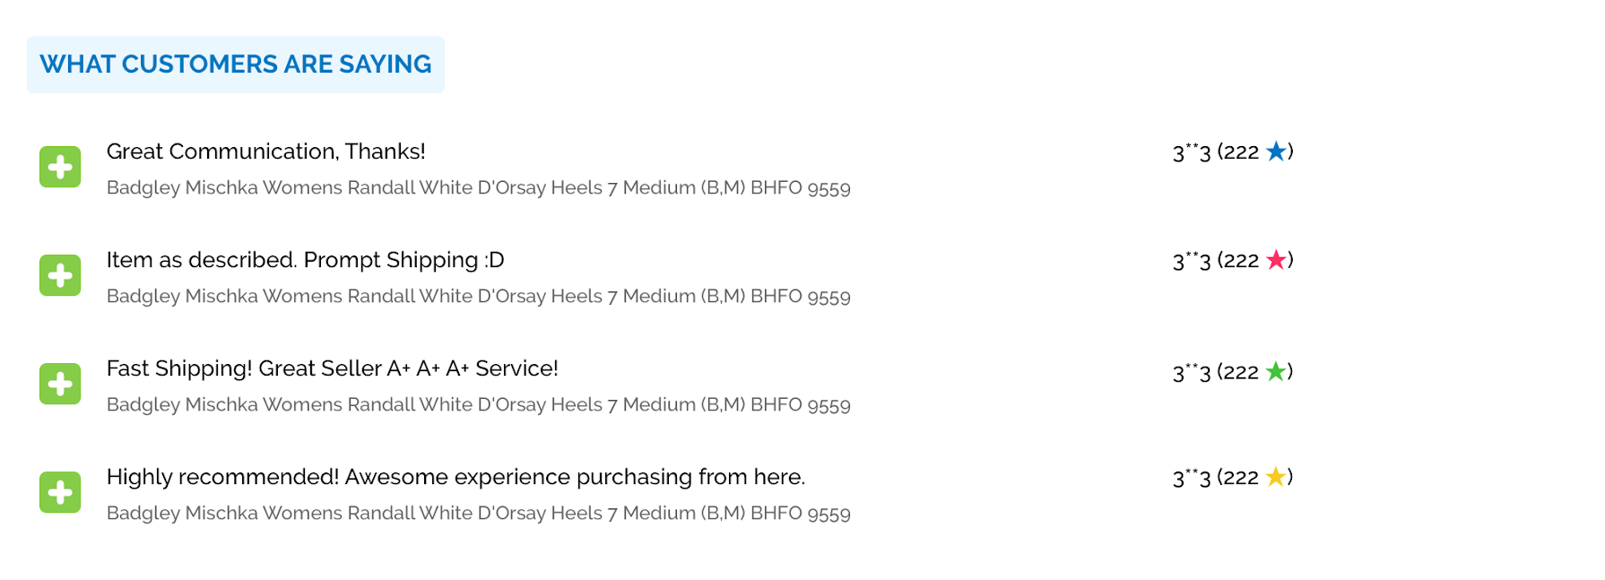Click the yellow star feedback rating icon
Screen dimensions: 1605x580
[x=1276, y=477]
